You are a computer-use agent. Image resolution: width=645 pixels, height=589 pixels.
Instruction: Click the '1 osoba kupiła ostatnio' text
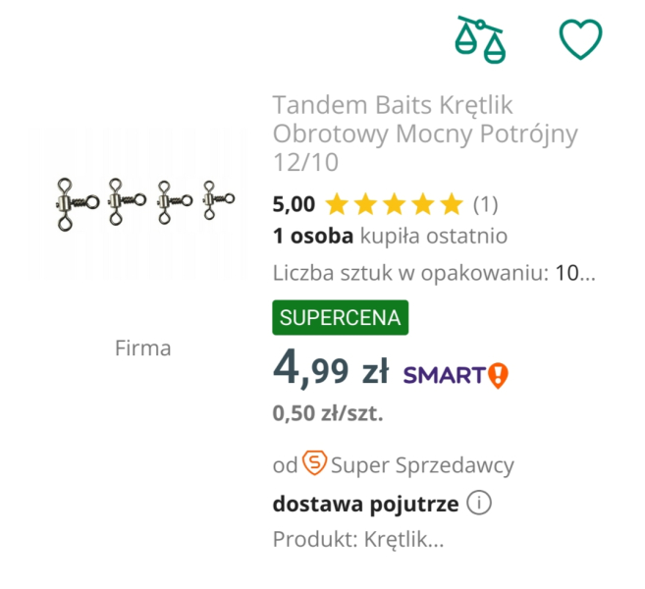point(390,237)
